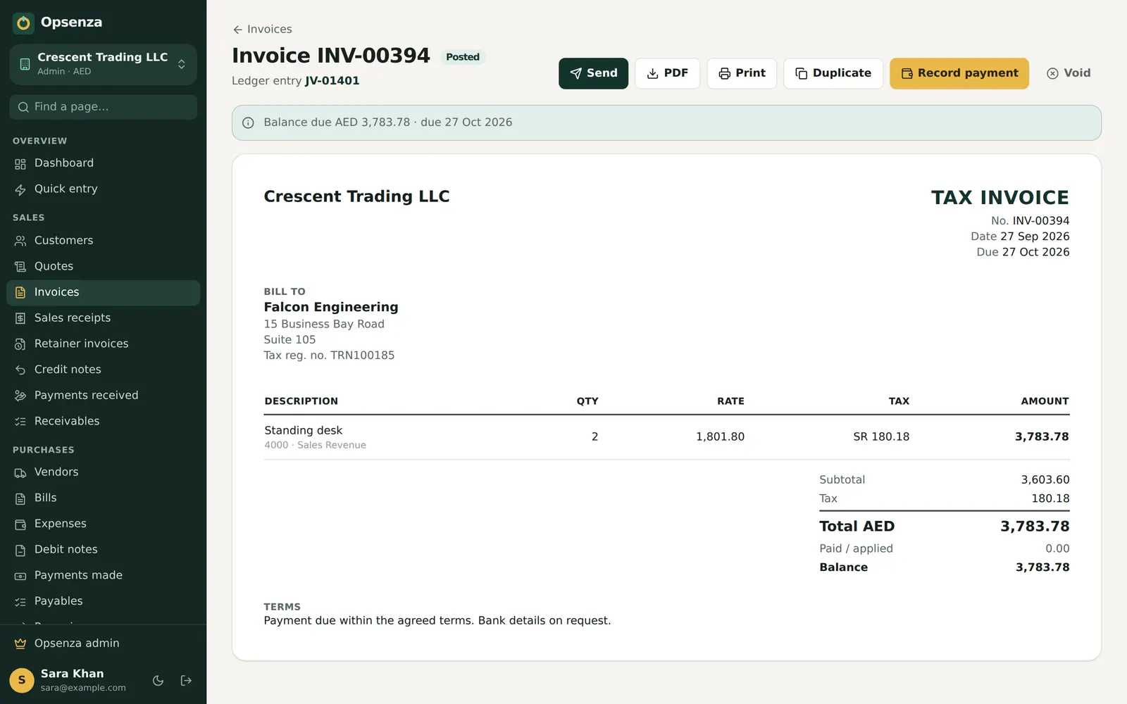Click the Receivables list icon

(20, 422)
